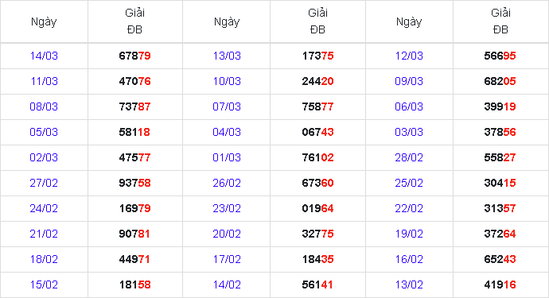This screenshot has height=298, width=549.
Task: Open the 27/02 date link
Action: click(44, 183)
